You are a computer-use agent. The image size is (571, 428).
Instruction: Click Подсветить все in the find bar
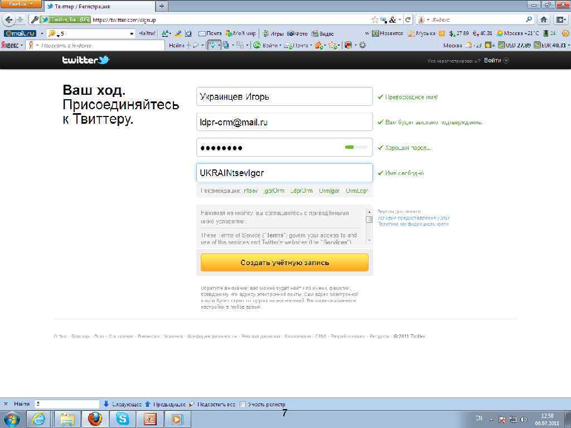[x=212, y=405]
